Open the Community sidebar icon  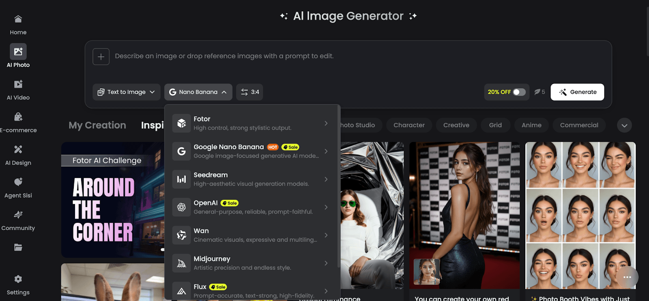18,215
